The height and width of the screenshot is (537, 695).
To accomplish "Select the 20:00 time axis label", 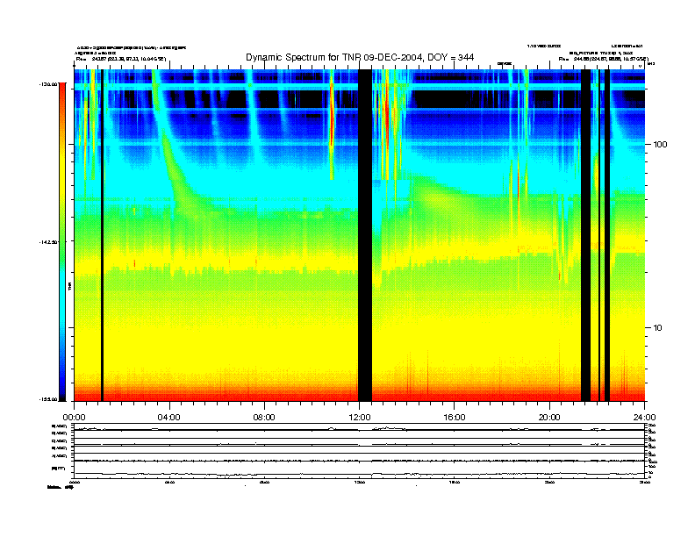I will click(x=549, y=417).
